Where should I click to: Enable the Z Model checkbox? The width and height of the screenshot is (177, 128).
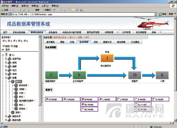click(x=119, y=99)
